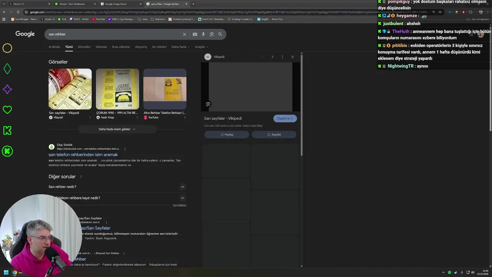Close the image preview panel
The image size is (492, 277).
click(293, 57)
